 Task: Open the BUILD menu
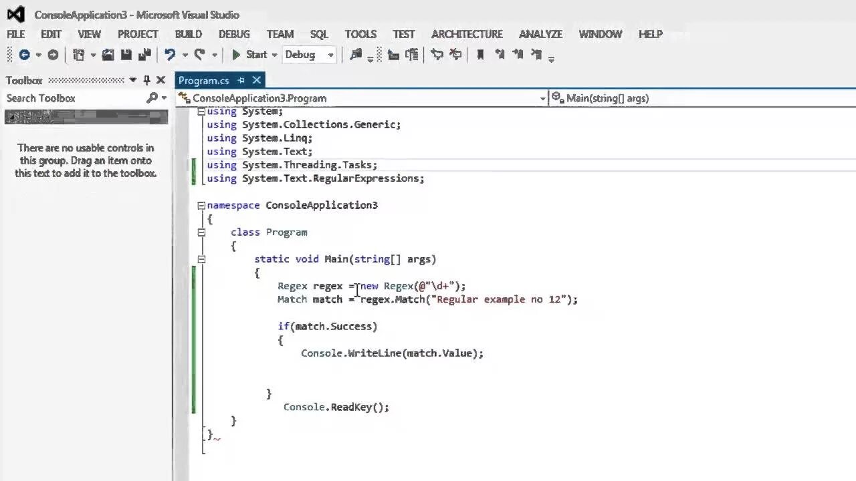(189, 34)
